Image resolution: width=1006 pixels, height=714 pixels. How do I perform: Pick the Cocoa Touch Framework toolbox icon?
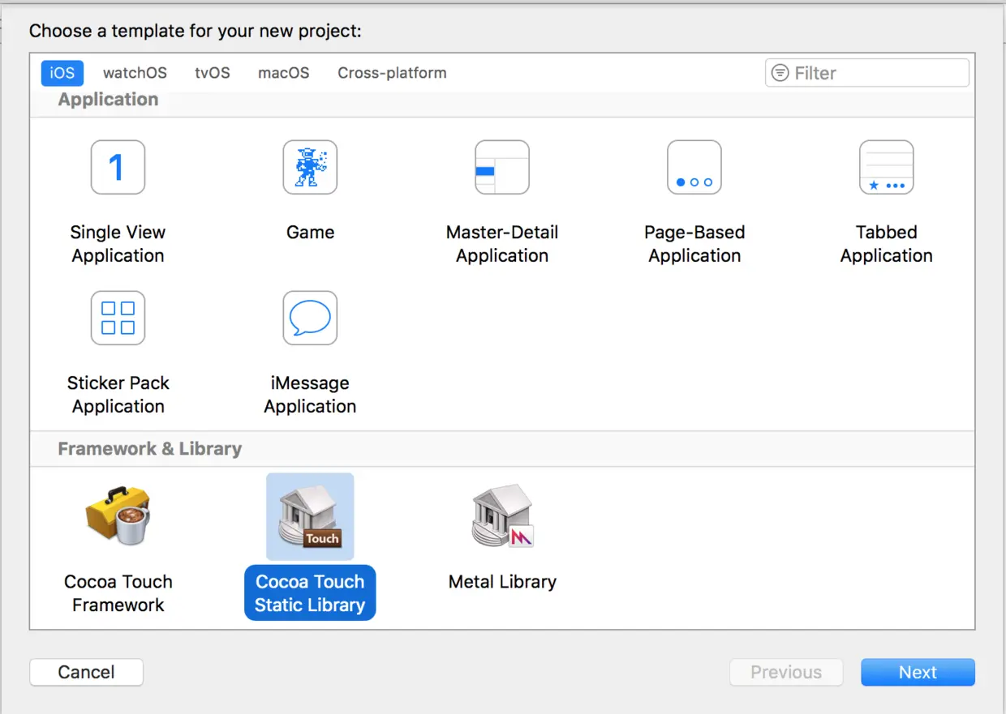coord(118,515)
